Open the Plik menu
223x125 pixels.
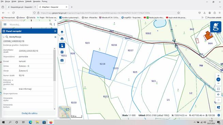click(x=2, y=1)
